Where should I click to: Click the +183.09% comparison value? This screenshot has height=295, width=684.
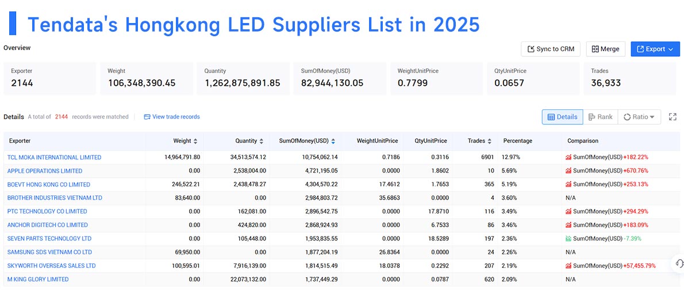tap(636, 225)
